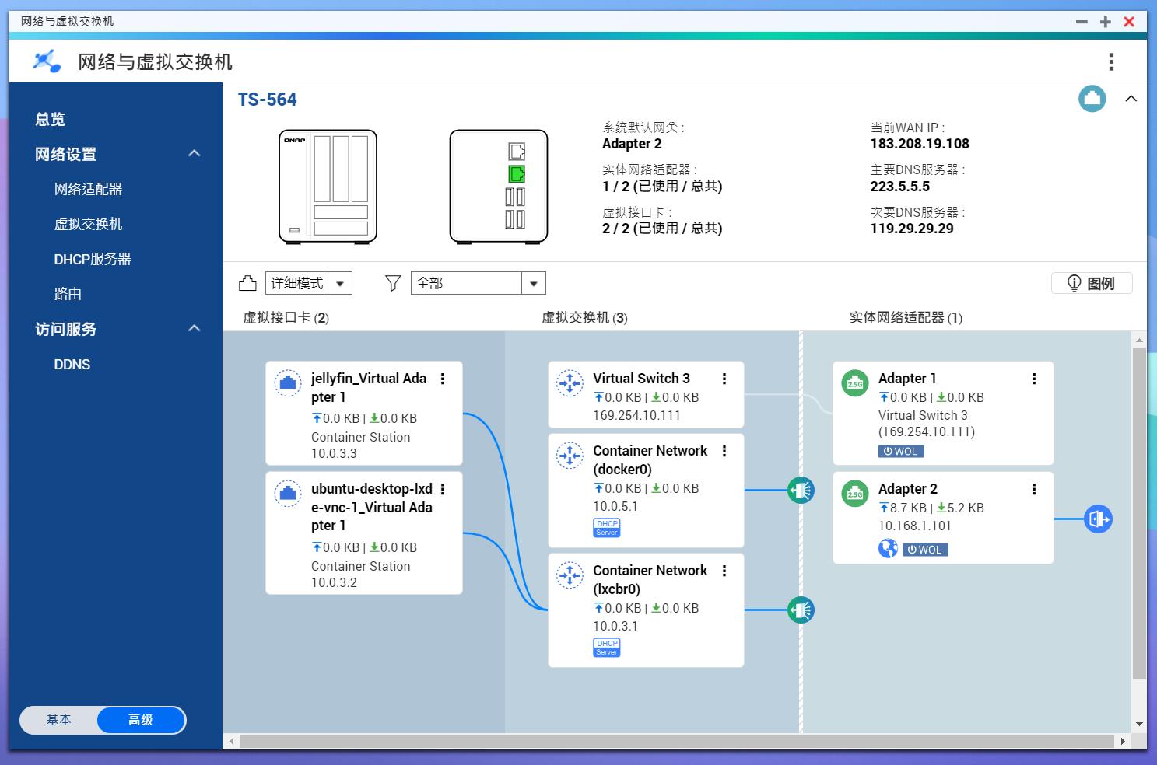Click the three-dot menu on Virtual Switch 3
Screen dimensions: 1157x765
(x=724, y=379)
